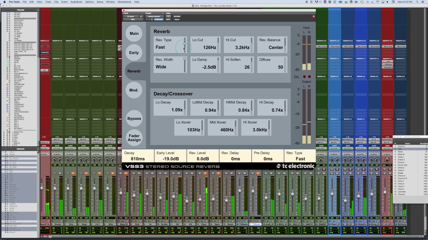The image size is (428, 240).
Task: Mute the Drums track
Action: pyautogui.click(x=60, y=173)
